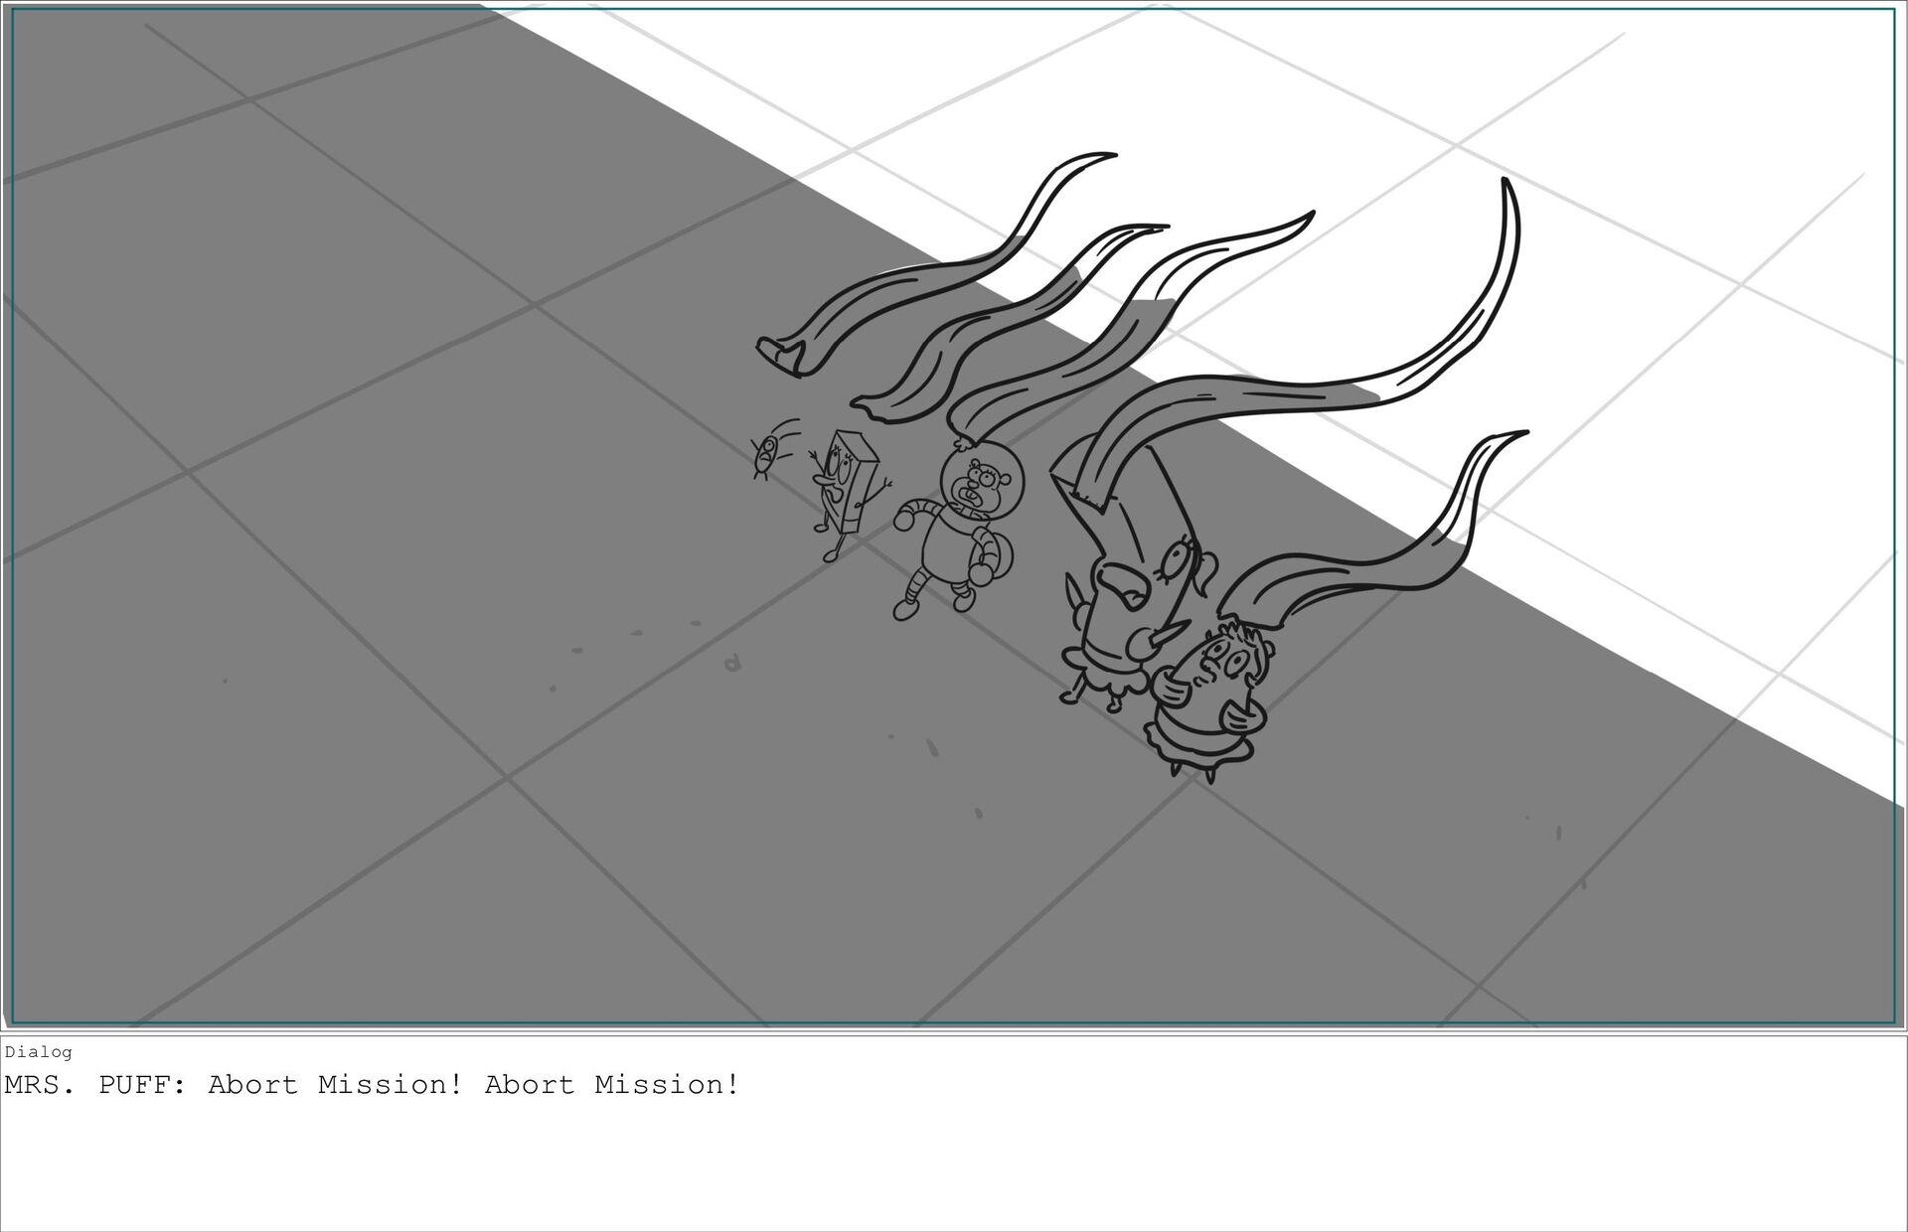
Task: Click the second "Abort Mission!" phrase
Action: [612, 1085]
